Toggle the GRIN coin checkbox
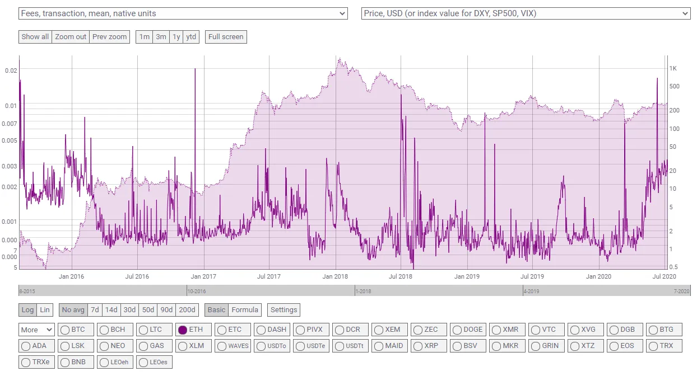Viewport: 697px width, 376px height. coord(546,346)
